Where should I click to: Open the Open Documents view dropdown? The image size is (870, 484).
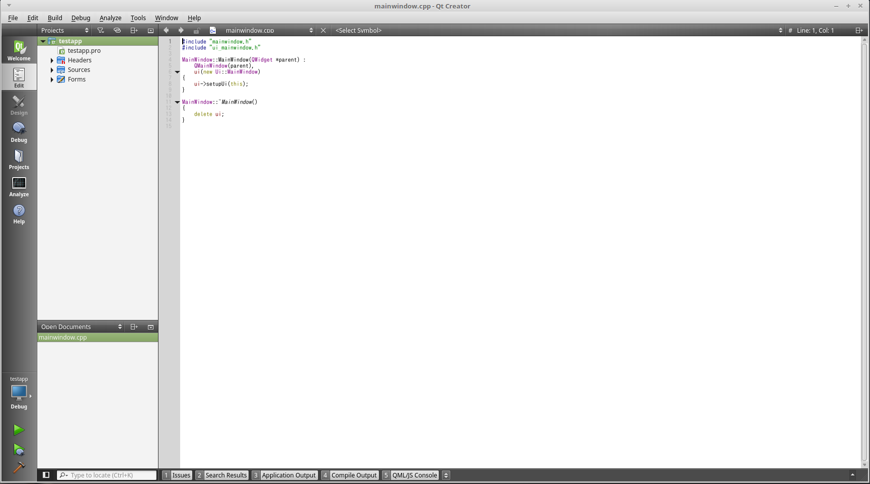[x=81, y=327]
